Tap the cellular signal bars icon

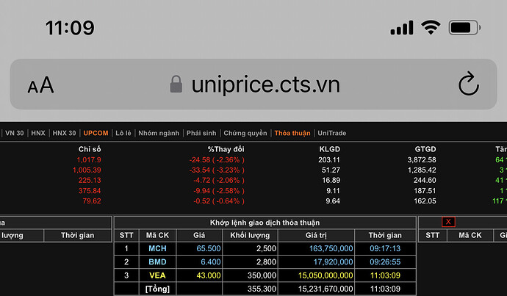pos(401,28)
